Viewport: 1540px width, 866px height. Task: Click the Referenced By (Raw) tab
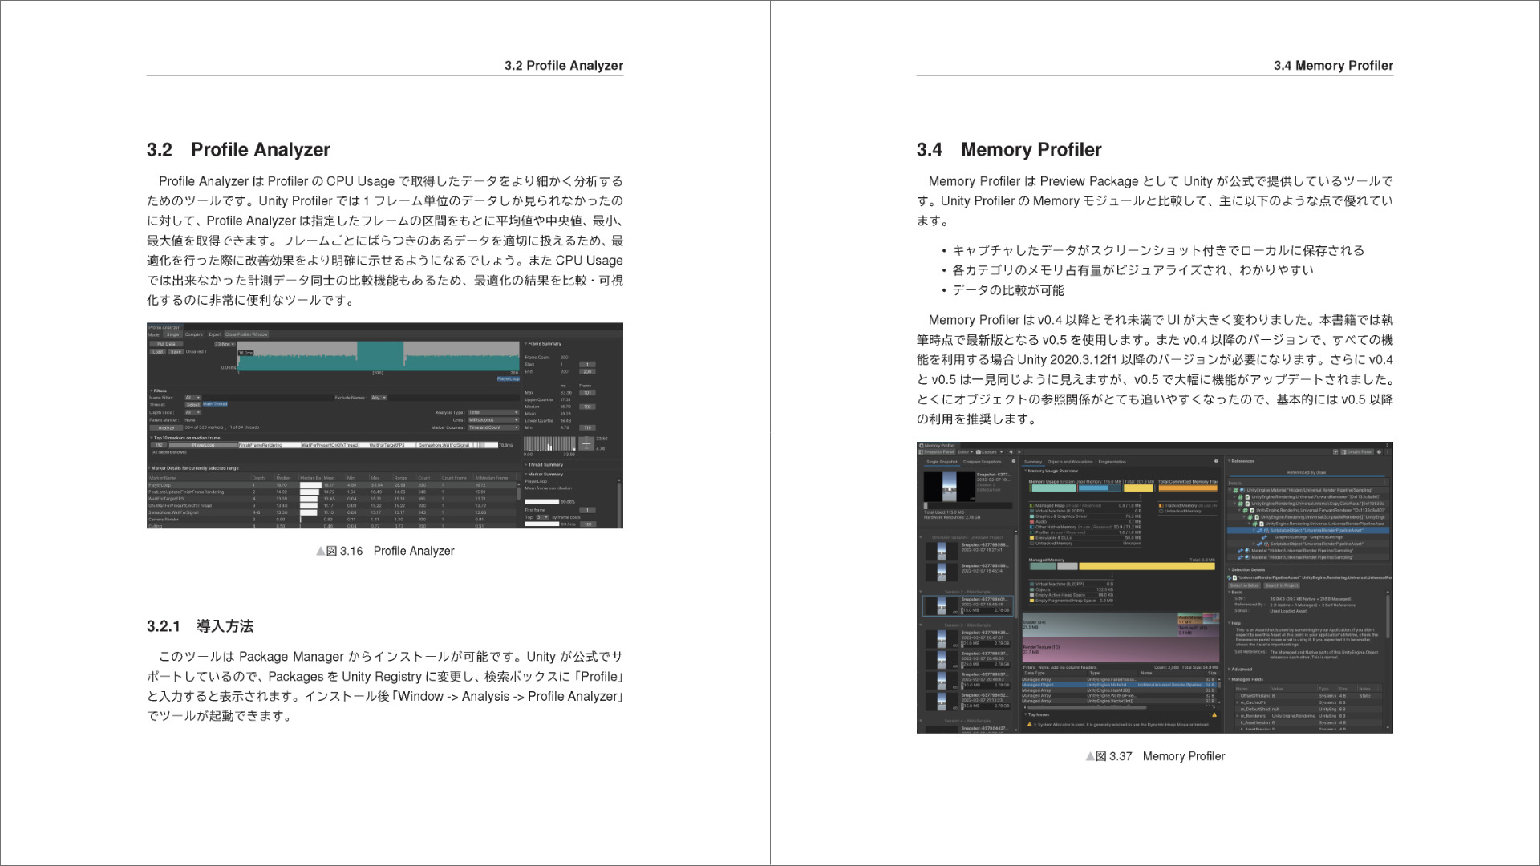coord(1307,472)
